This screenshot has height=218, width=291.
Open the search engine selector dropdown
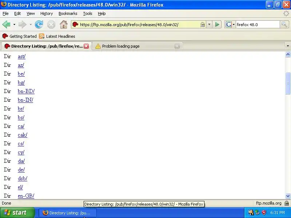click(234, 24)
